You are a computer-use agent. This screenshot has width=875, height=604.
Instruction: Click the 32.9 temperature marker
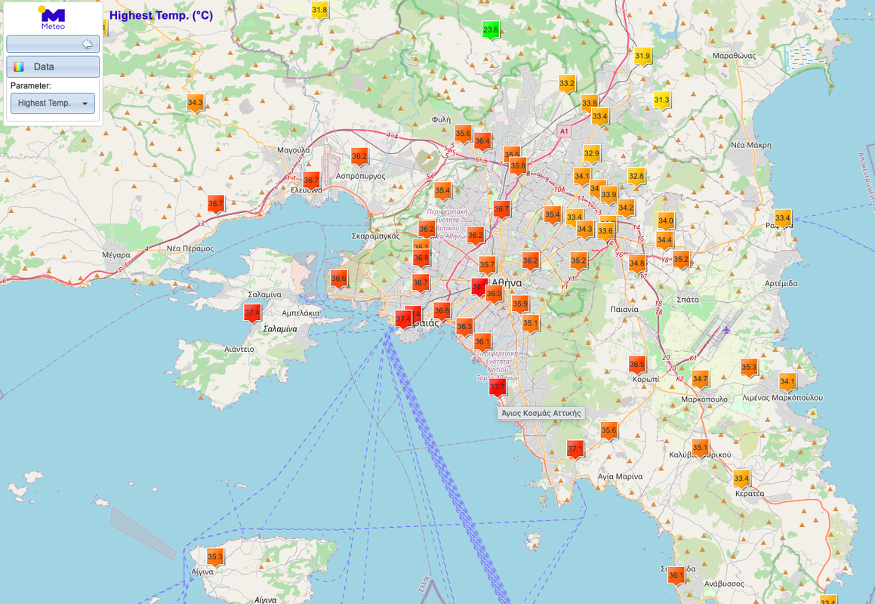pyautogui.click(x=592, y=153)
